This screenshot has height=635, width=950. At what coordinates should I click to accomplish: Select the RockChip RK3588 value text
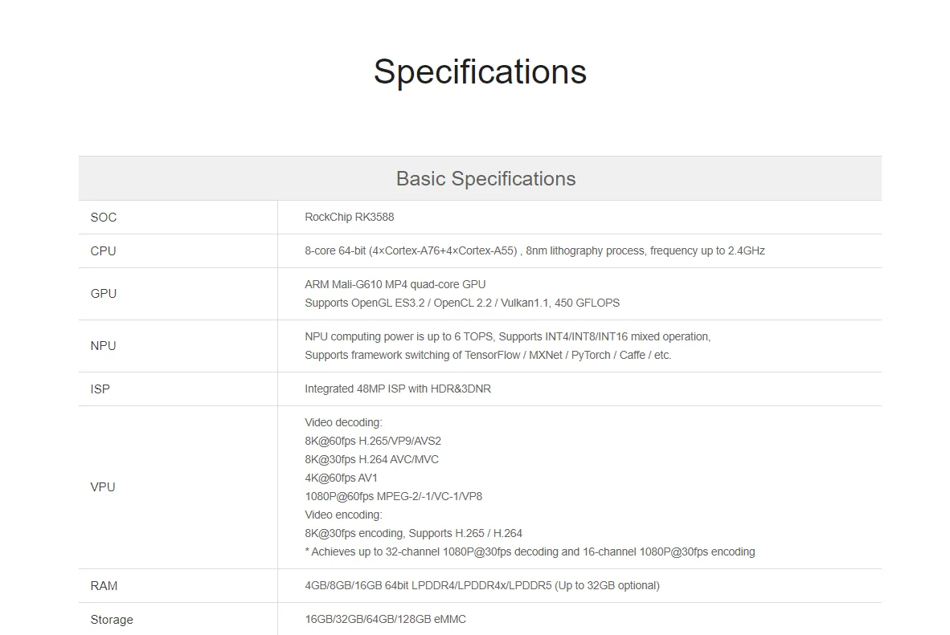point(350,218)
